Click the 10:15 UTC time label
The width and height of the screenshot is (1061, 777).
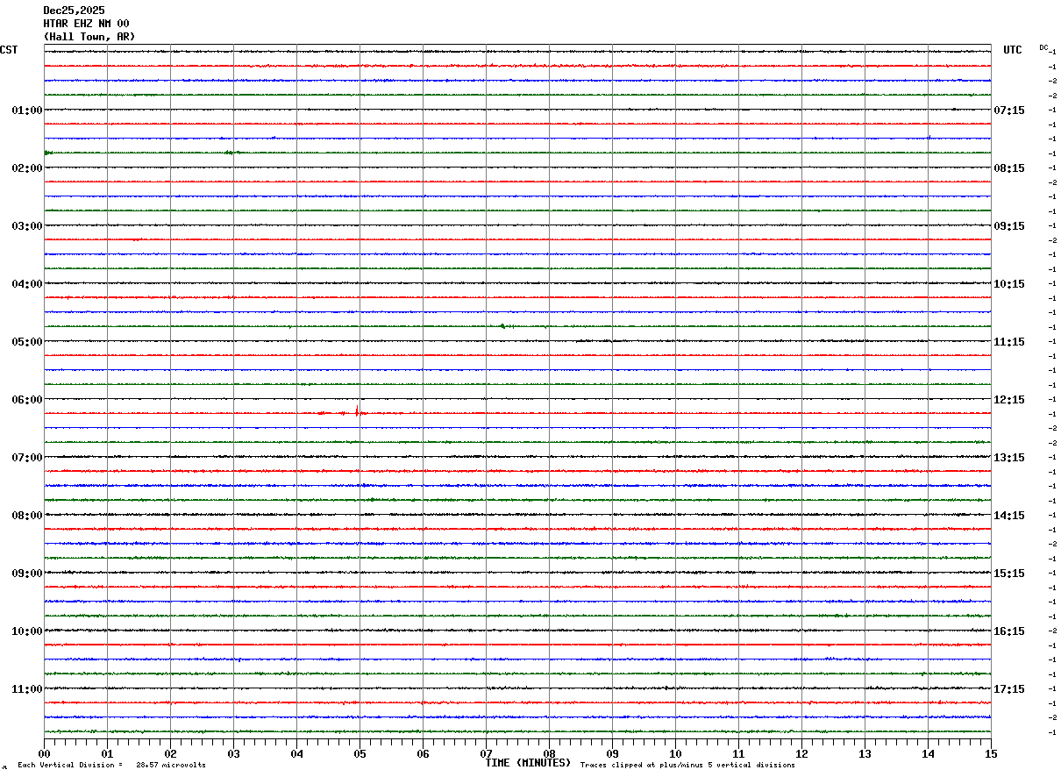coord(1008,283)
